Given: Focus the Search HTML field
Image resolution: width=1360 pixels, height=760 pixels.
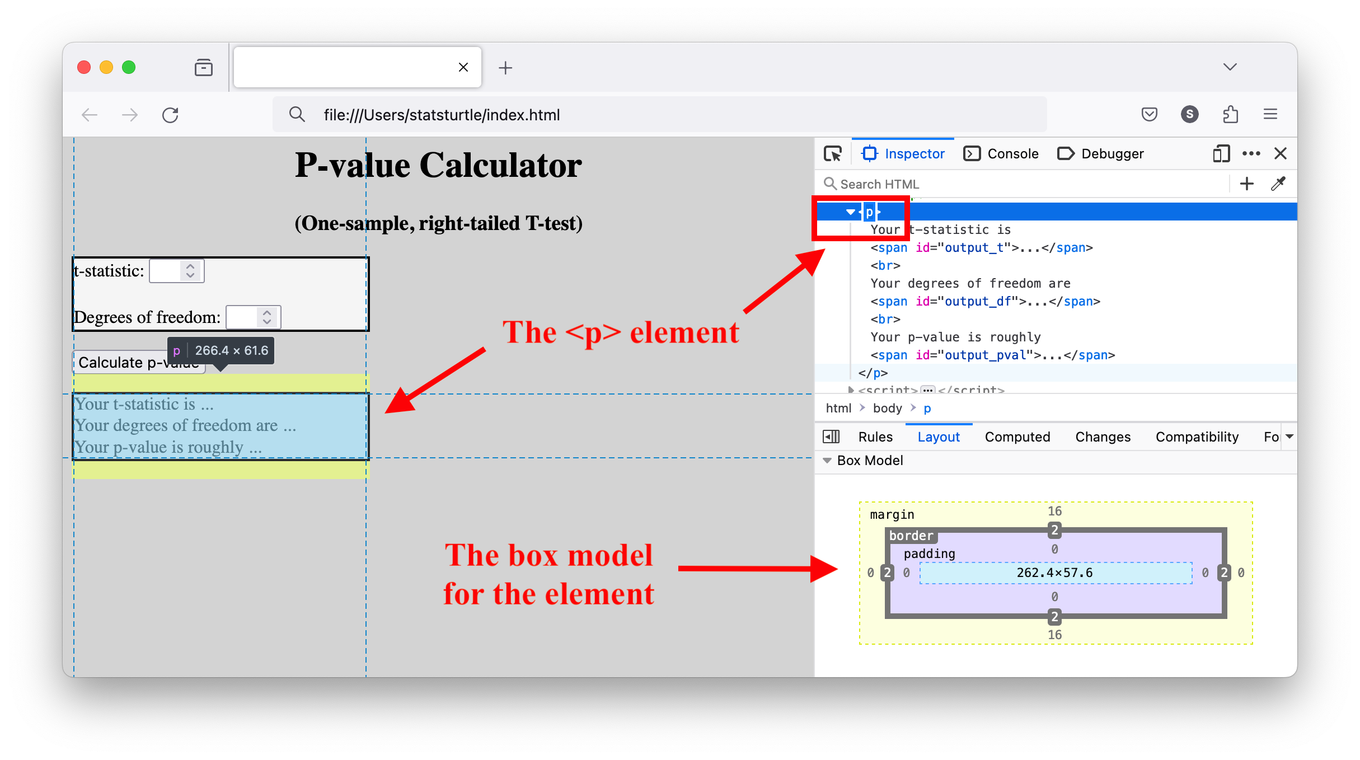Looking at the screenshot, I should tap(1024, 184).
